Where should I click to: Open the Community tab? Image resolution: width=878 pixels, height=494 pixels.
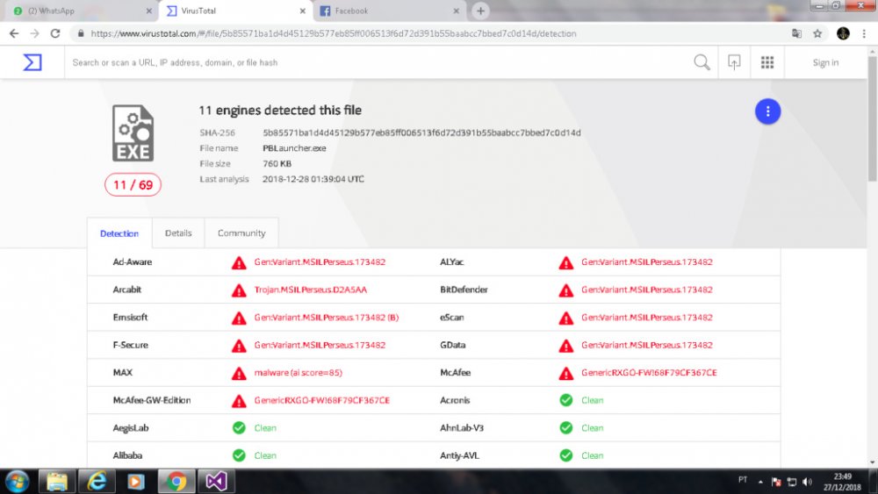(x=241, y=233)
